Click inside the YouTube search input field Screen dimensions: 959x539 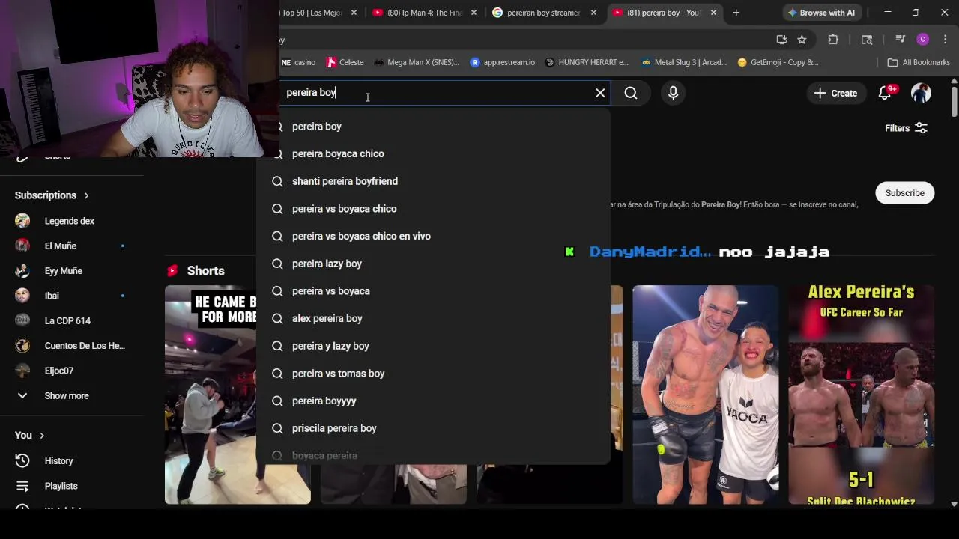coord(435,93)
